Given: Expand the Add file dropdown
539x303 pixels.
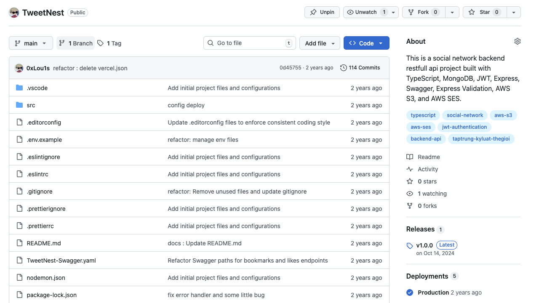Looking at the screenshot, I should [x=320, y=43].
